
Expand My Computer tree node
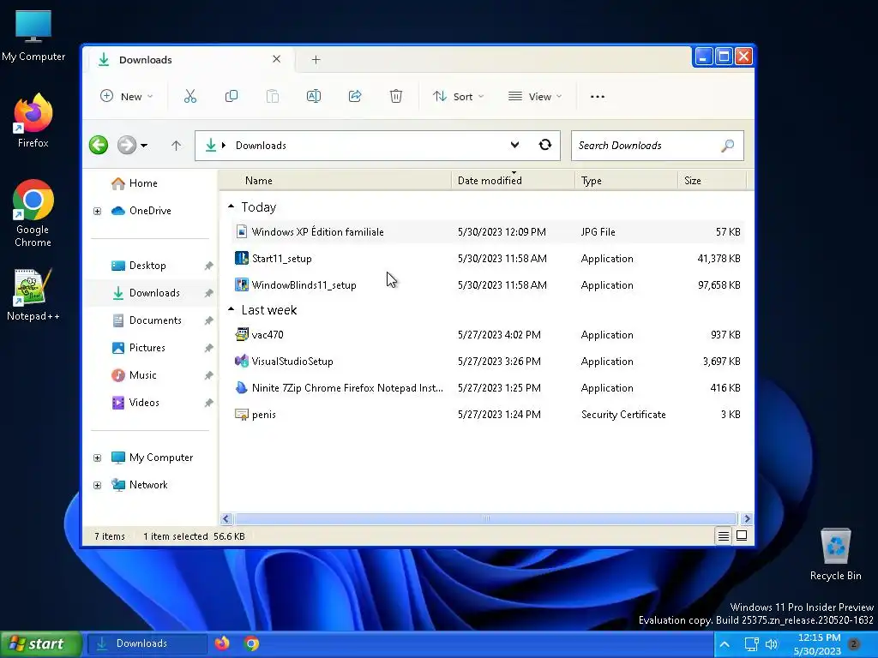pos(98,458)
